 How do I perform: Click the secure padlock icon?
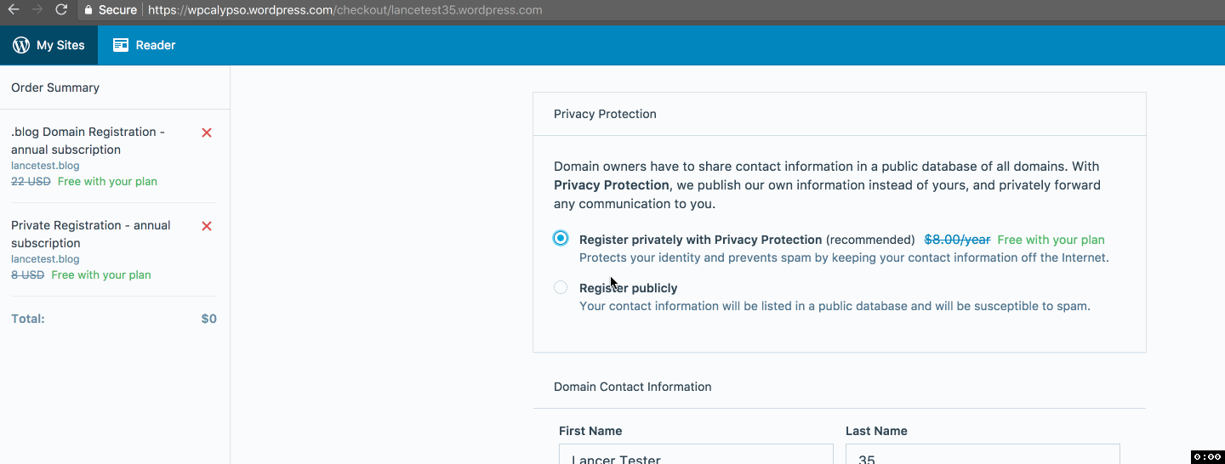click(x=88, y=10)
